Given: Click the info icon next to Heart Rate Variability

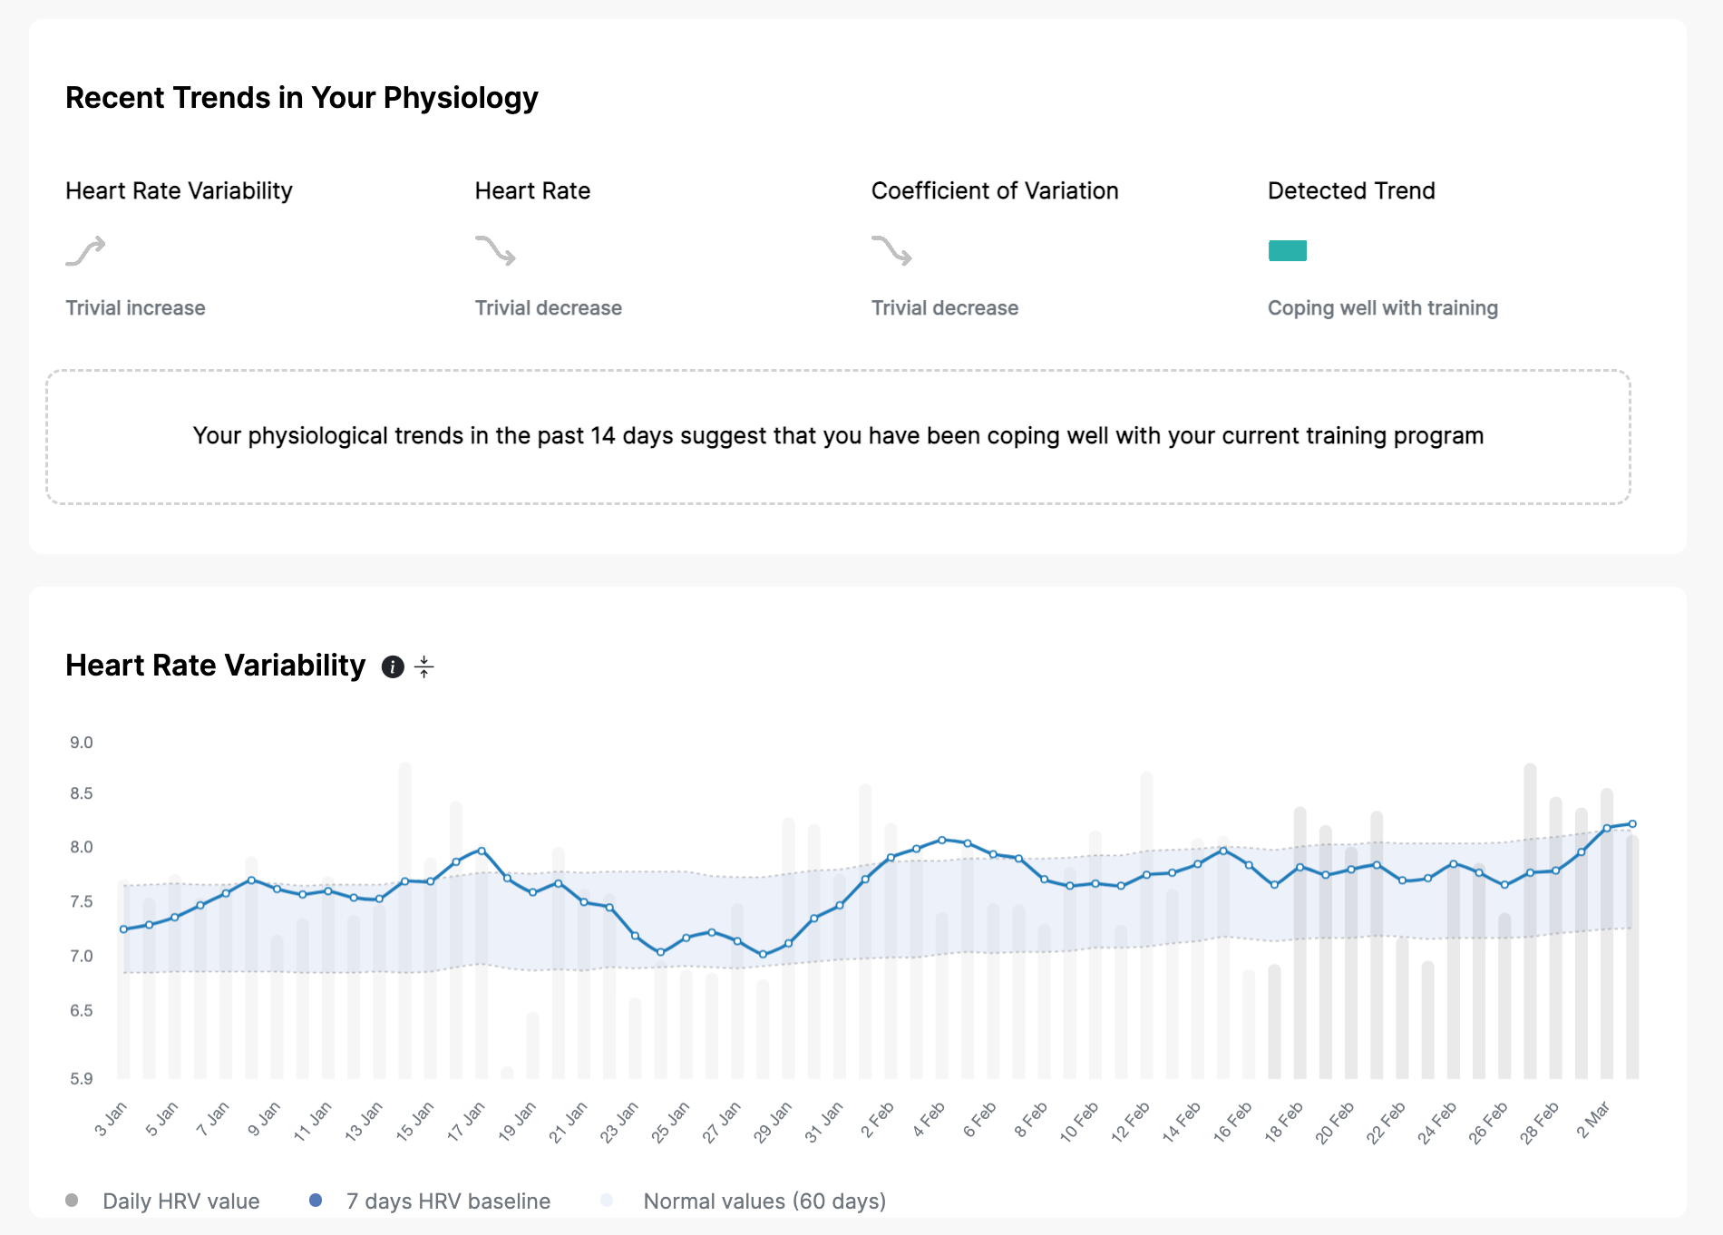Looking at the screenshot, I should (x=394, y=666).
